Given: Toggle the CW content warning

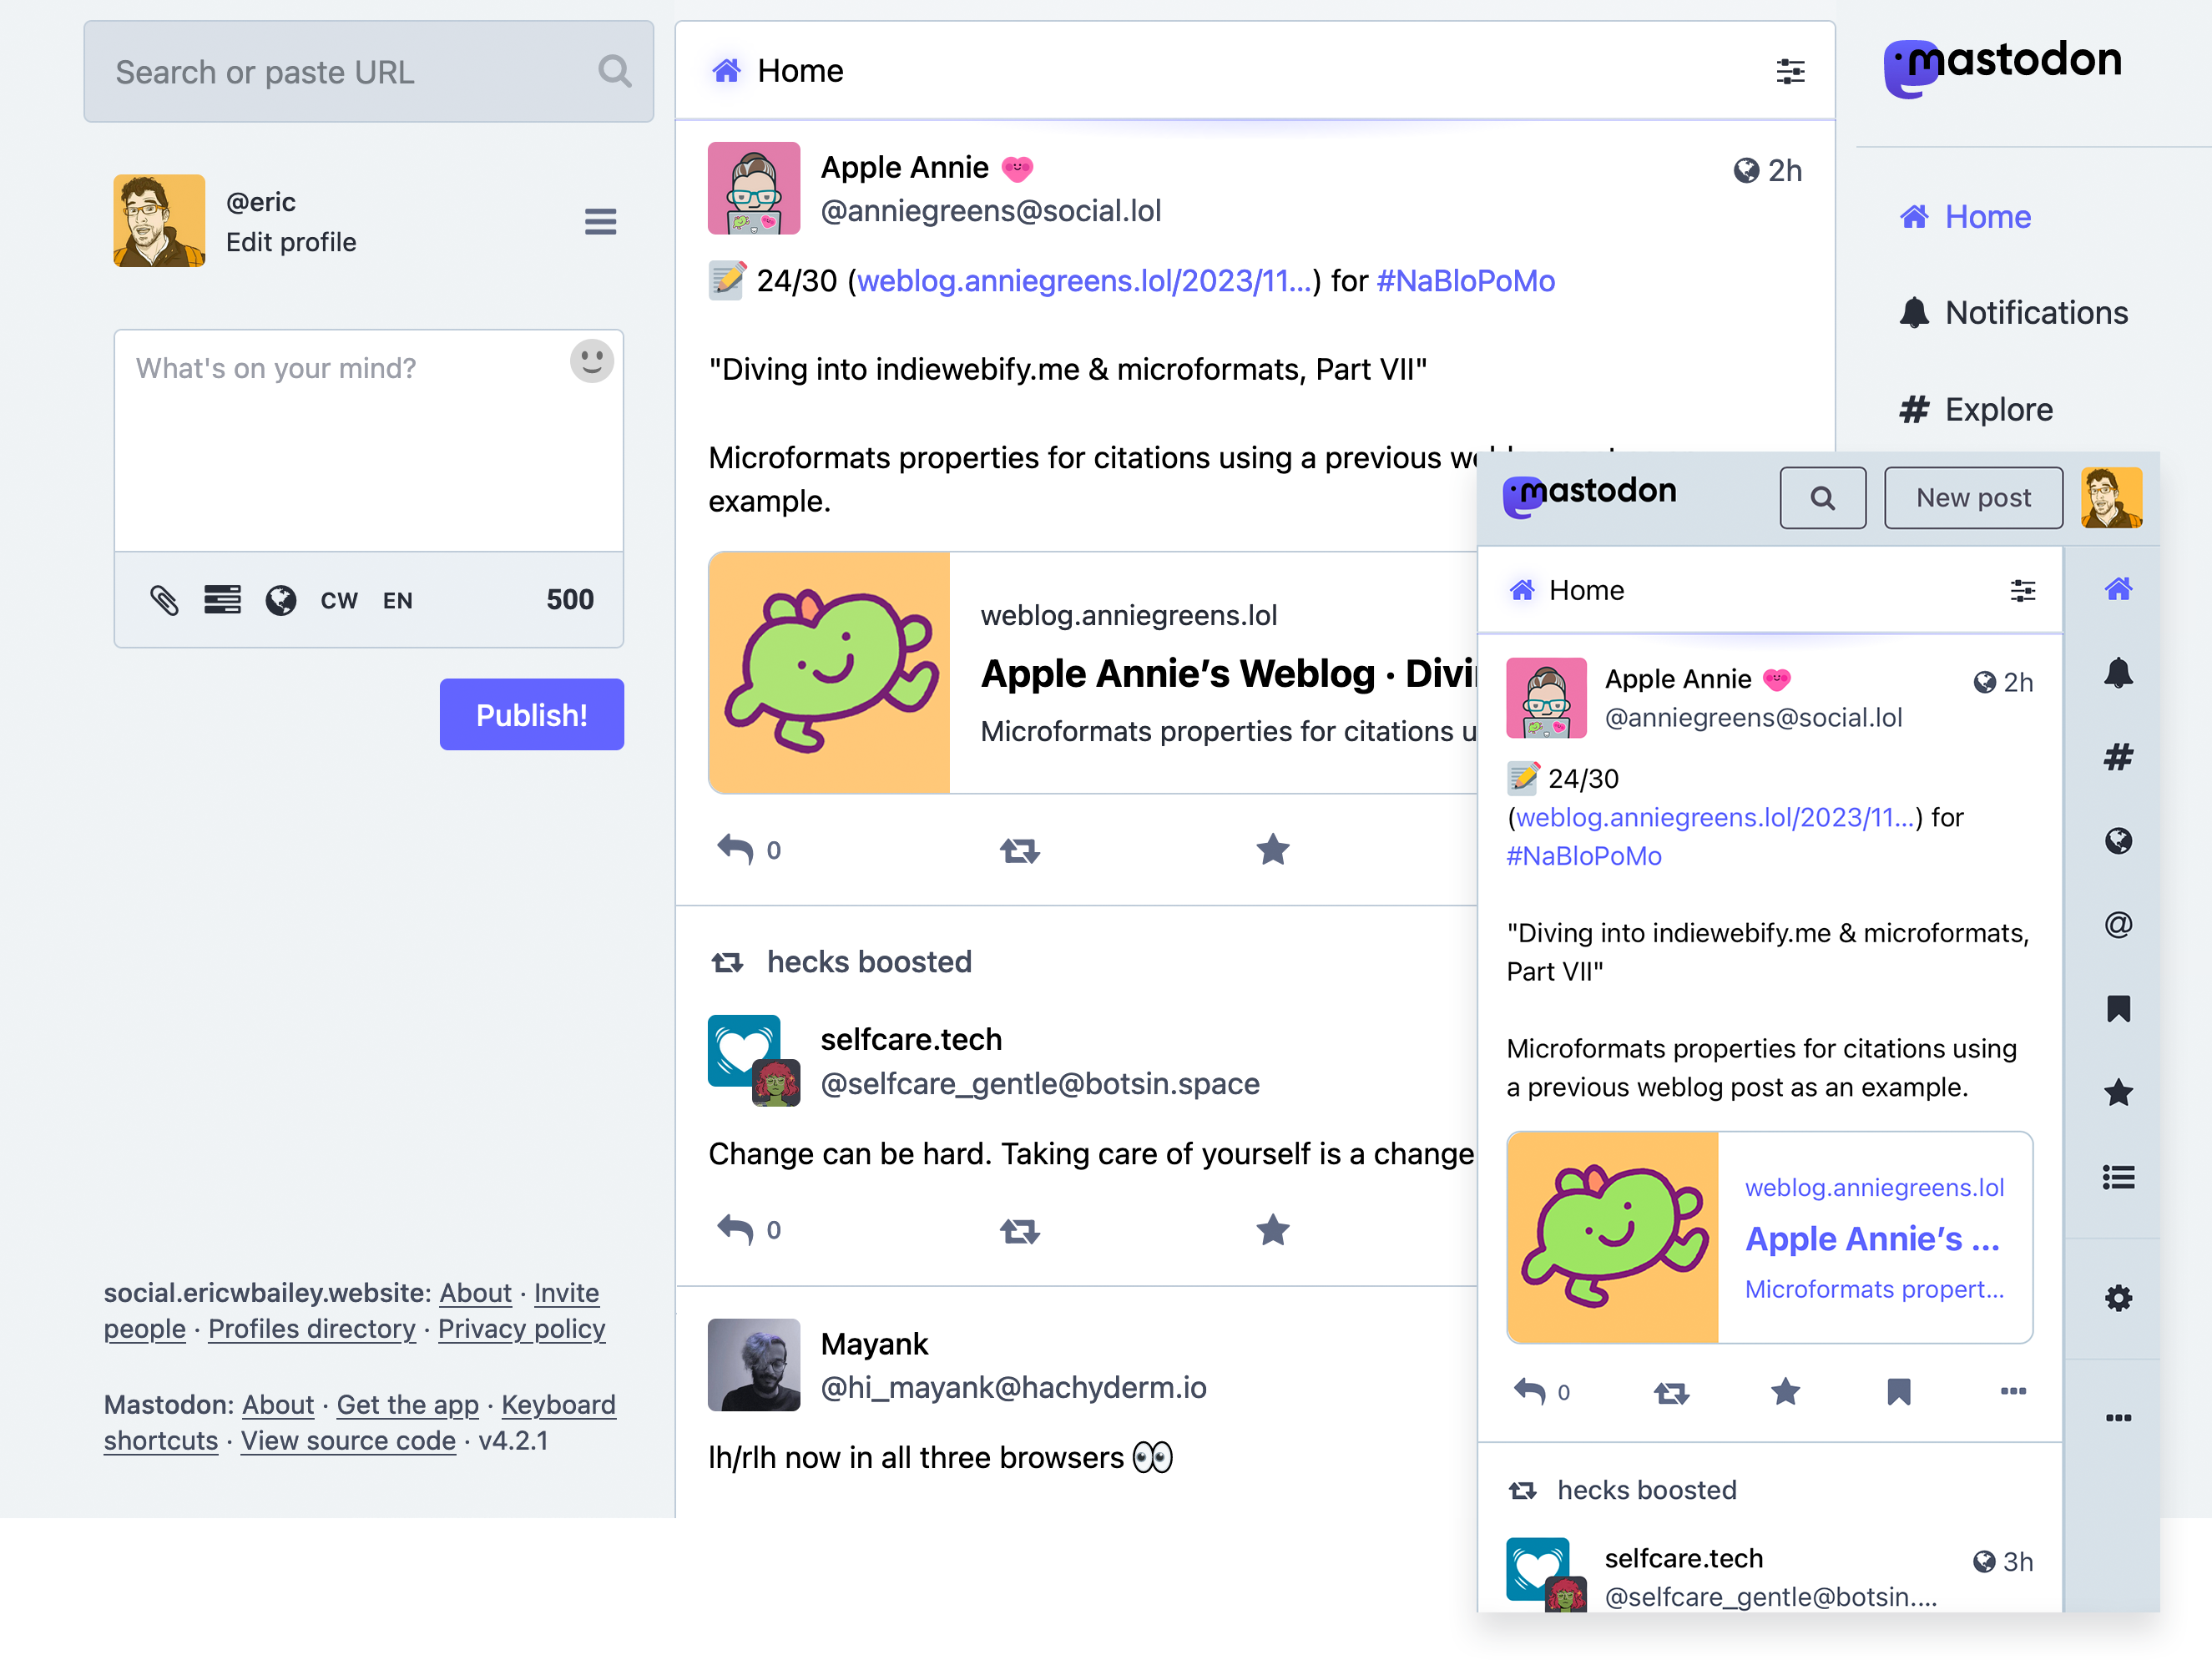Looking at the screenshot, I should pos(339,601).
